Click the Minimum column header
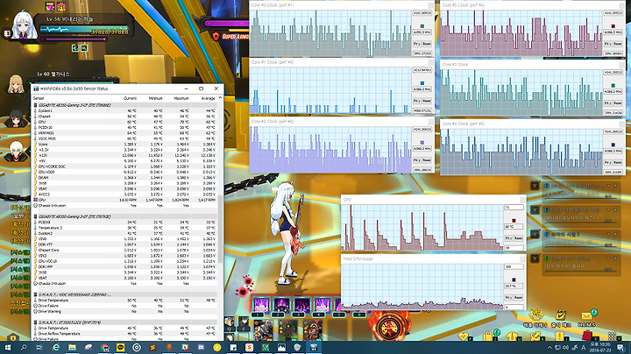Viewport: 631px width, 354px height. [x=155, y=98]
